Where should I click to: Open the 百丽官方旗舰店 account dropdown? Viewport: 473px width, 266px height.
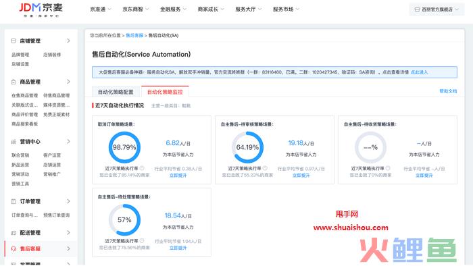click(437, 9)
